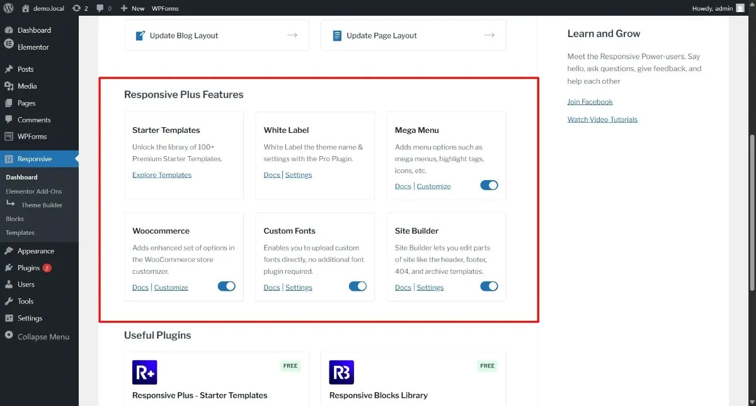Click the R+ Responsive Plus plugin logo
This screenshot has height=406, width=756.
(144, 372)
